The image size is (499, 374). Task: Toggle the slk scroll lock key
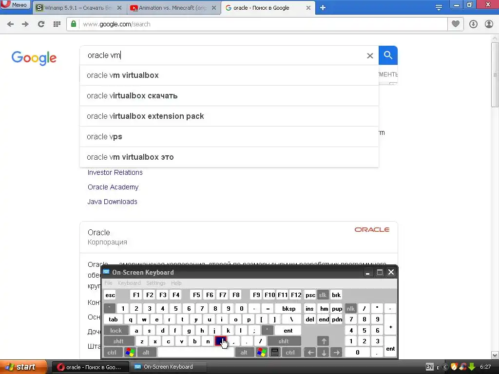click(323, 295)
